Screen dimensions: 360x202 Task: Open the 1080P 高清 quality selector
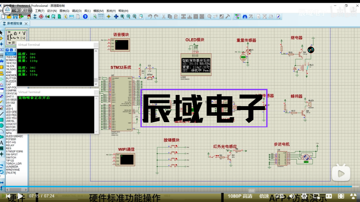click(240, 196)
